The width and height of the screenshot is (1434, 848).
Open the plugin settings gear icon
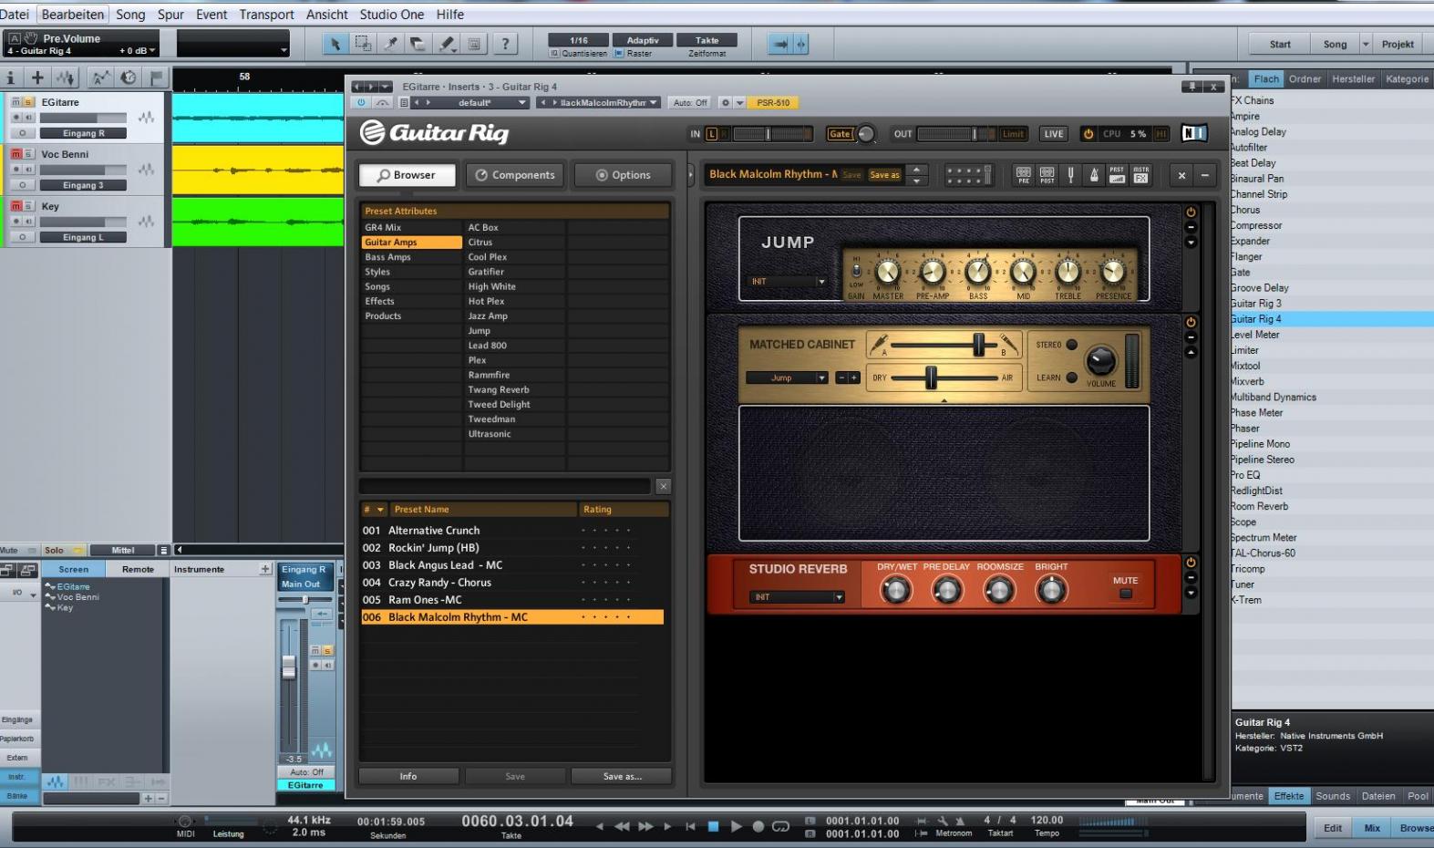coord(726,102)
